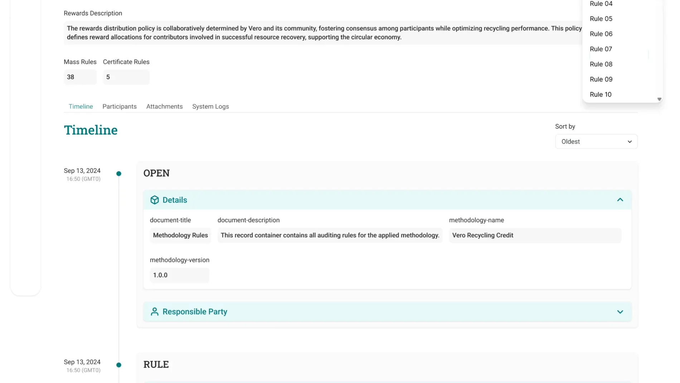Click the Rewards Description label

[93, 13]
